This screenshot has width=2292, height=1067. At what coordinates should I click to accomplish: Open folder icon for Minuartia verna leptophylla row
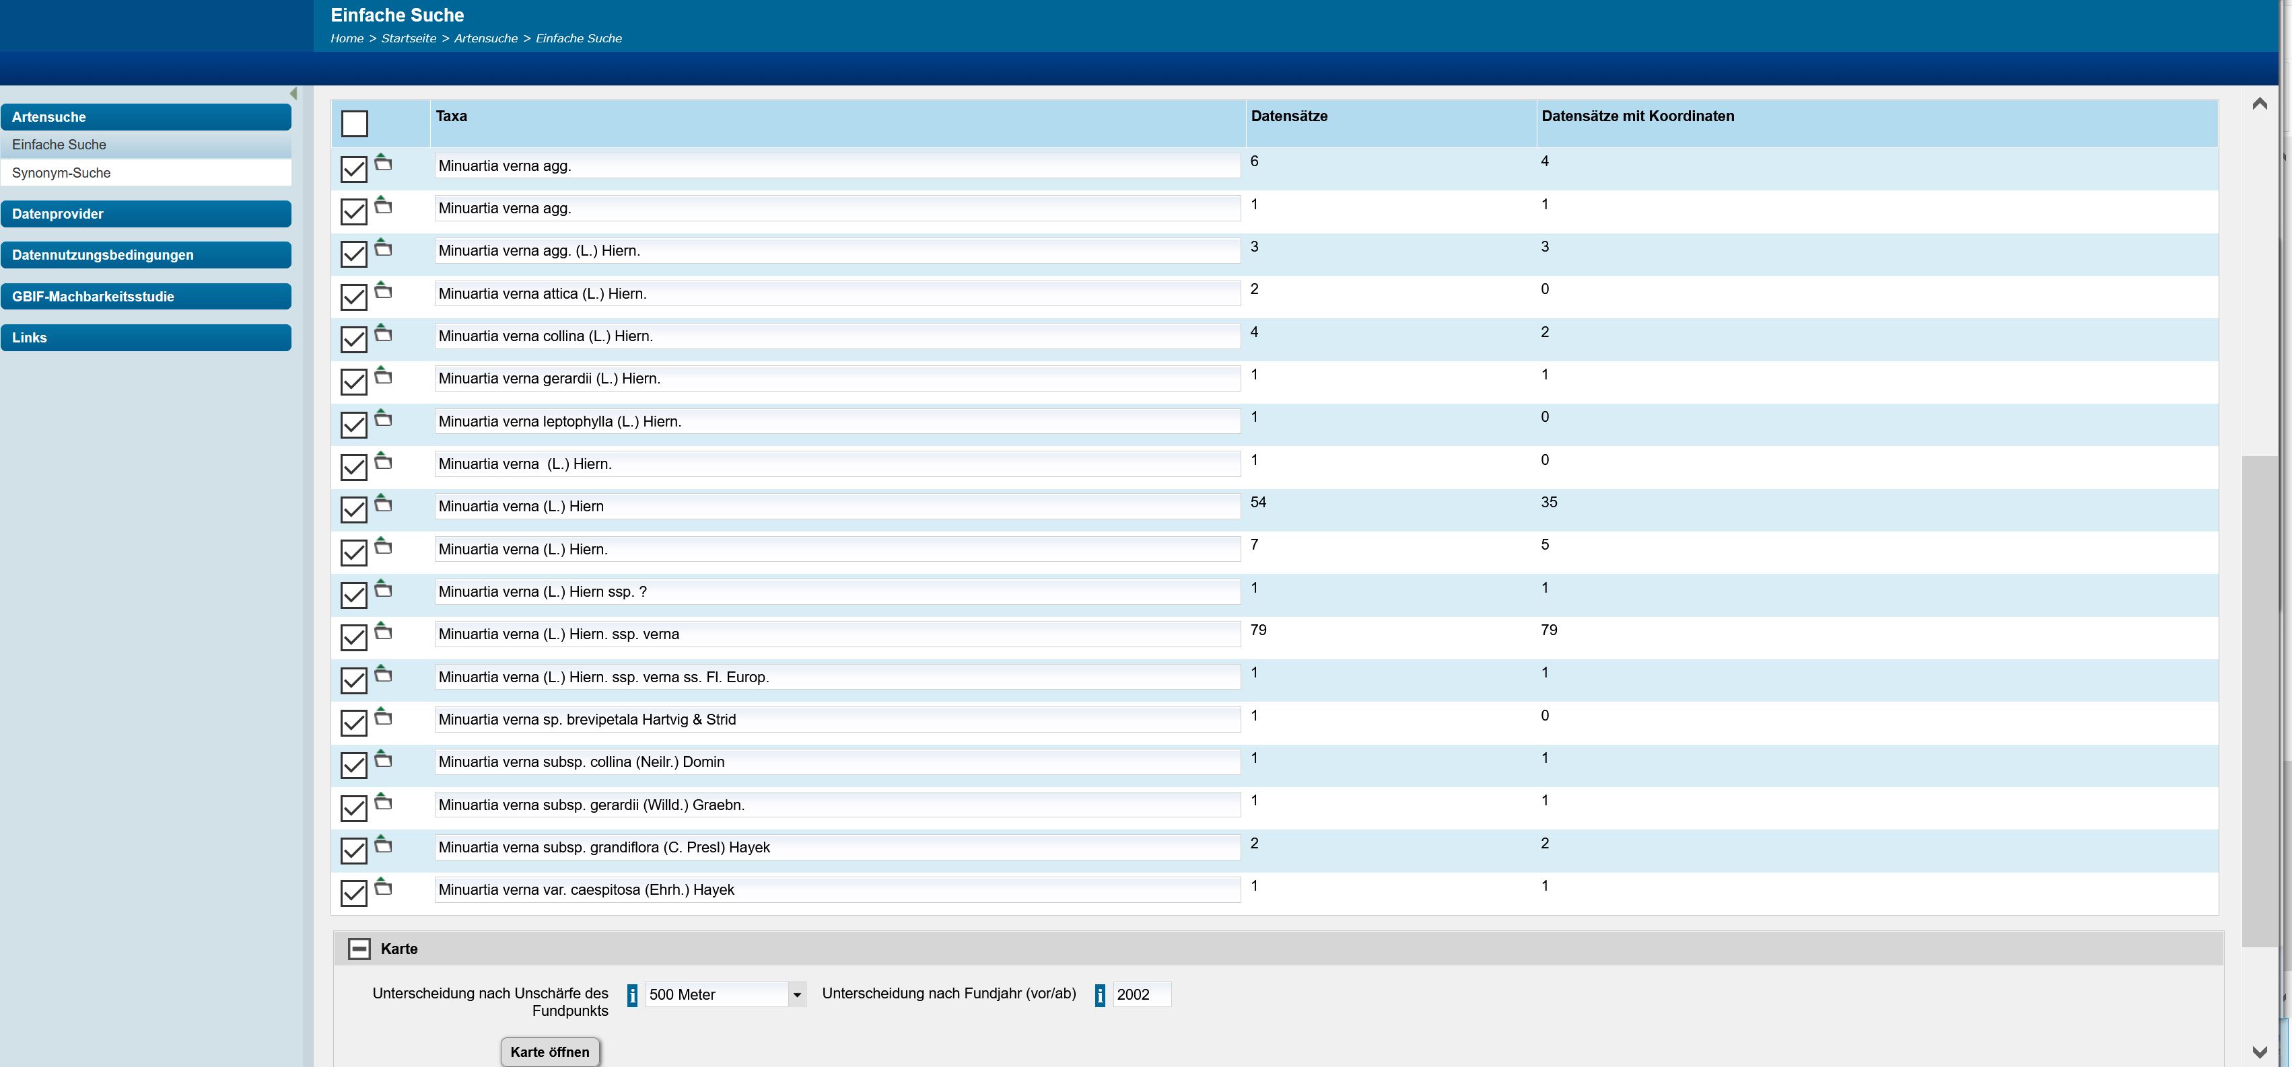(x=382, y=419)
